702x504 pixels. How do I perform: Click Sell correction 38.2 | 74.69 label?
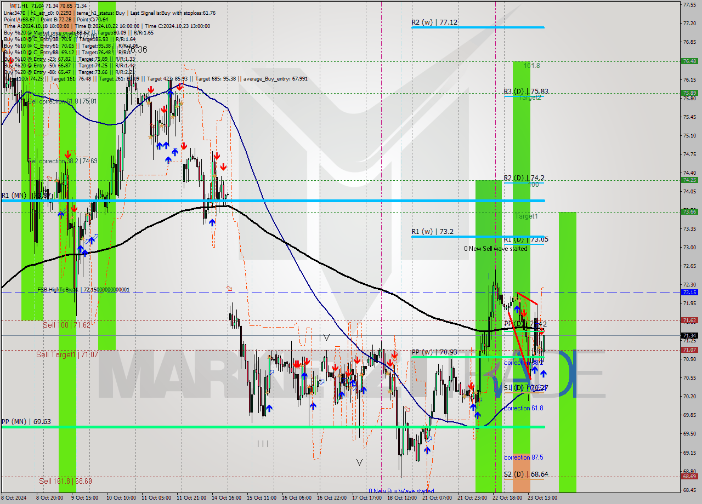[x=62, y=161]
